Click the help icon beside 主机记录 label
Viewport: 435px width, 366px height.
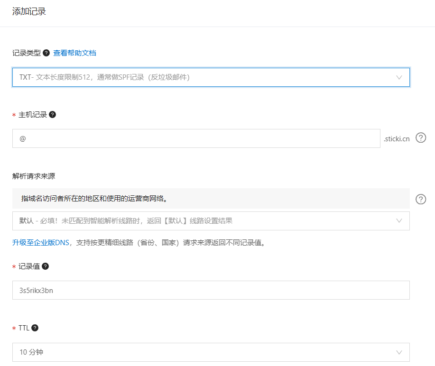(51, 114)
